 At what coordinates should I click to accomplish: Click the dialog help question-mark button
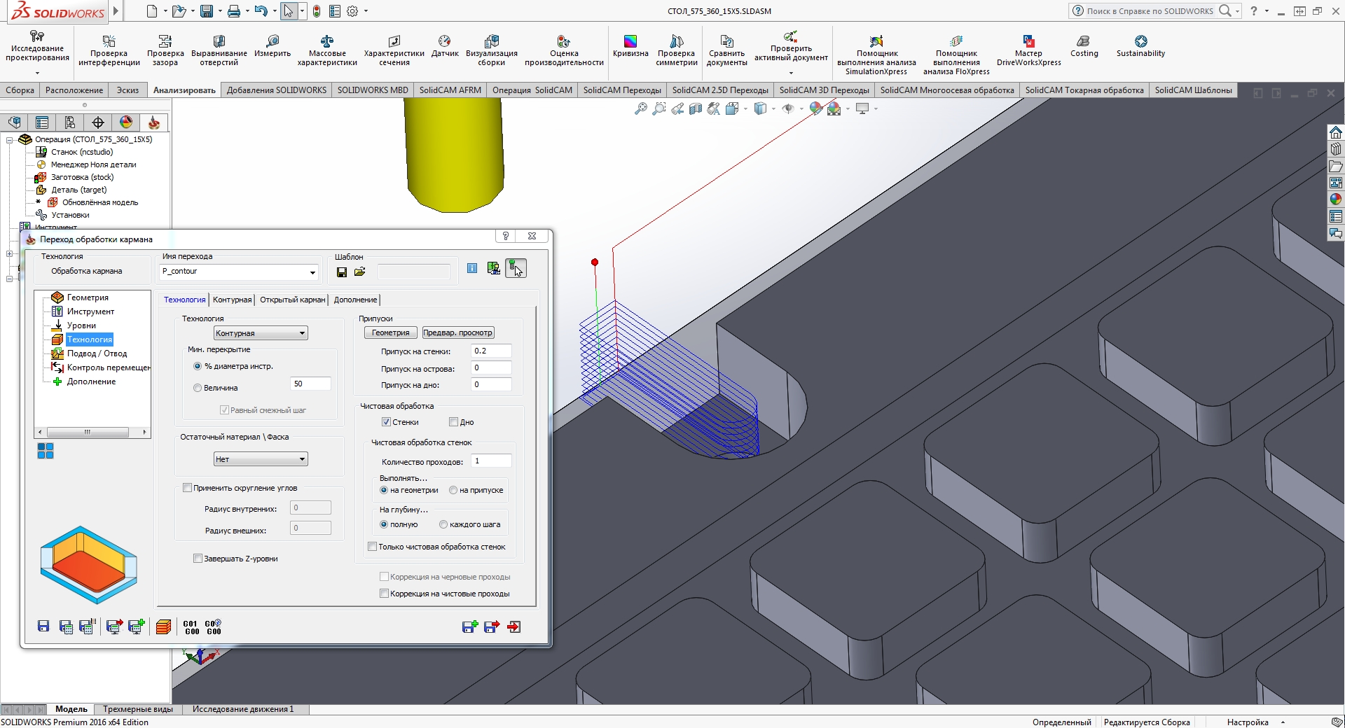tap(505, 236)
